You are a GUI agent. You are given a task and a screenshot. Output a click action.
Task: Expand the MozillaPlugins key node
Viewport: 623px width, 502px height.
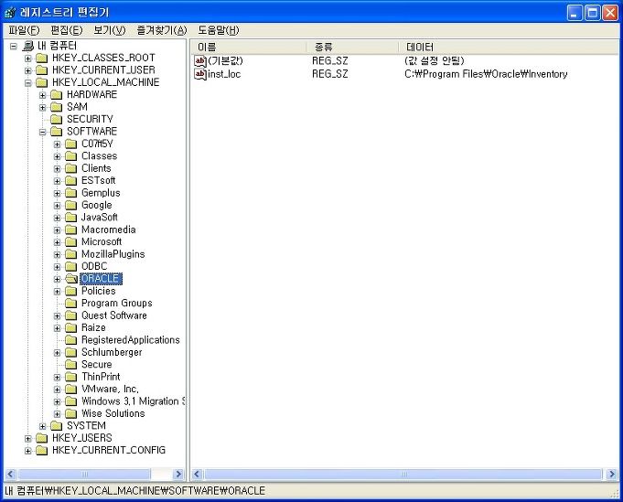point(58,255)
